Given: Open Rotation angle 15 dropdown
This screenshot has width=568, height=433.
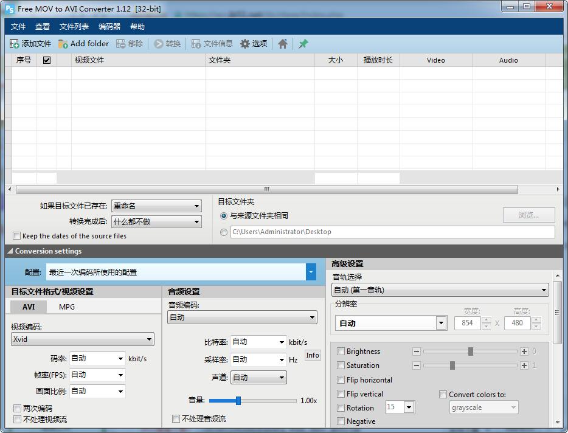Looking at the screenshot, I should [x=409, y=407].
